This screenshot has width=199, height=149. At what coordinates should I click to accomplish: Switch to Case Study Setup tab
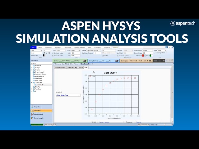72,68
